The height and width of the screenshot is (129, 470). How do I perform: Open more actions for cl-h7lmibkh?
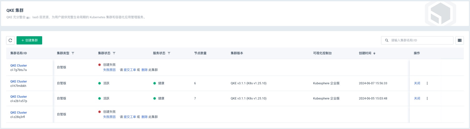427,83
